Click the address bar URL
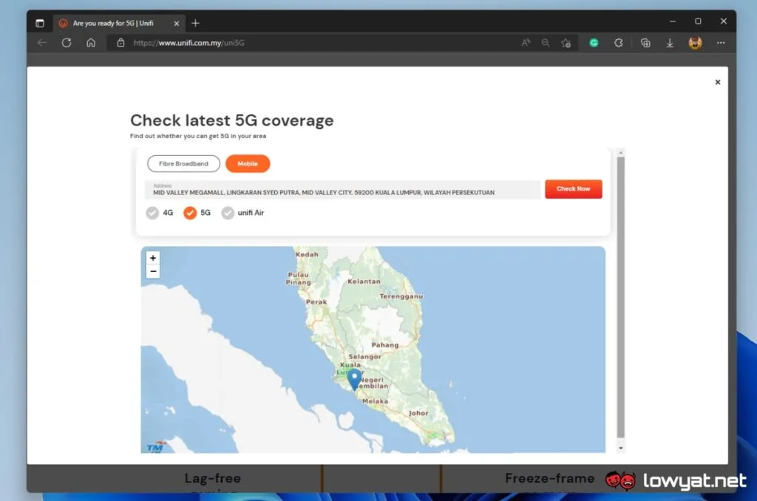757x501 pixels. click(189, 43)
